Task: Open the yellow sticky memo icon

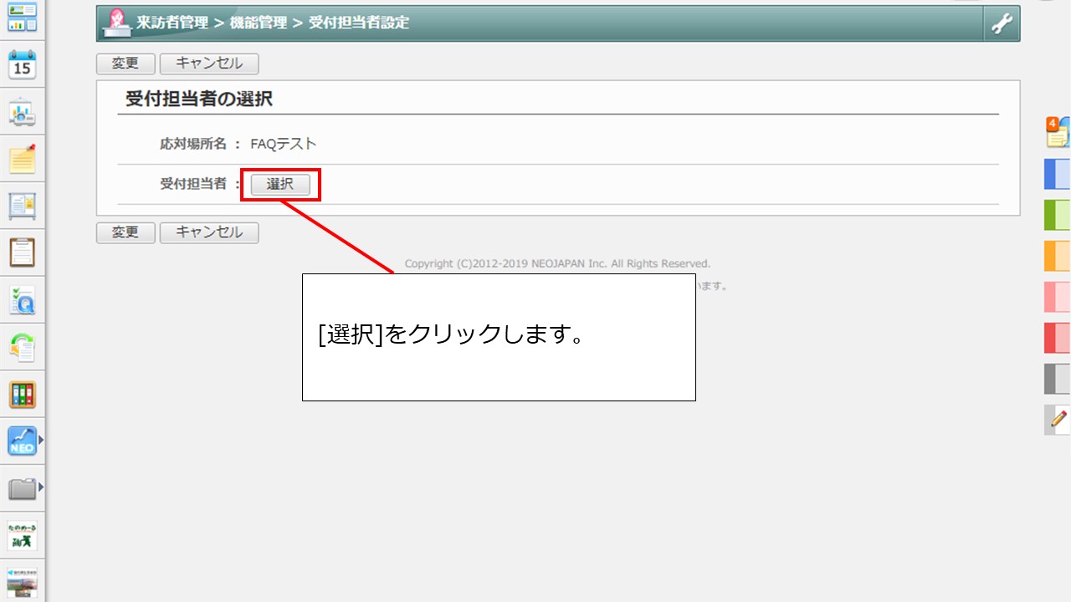Action: click(x=22, y=159)
